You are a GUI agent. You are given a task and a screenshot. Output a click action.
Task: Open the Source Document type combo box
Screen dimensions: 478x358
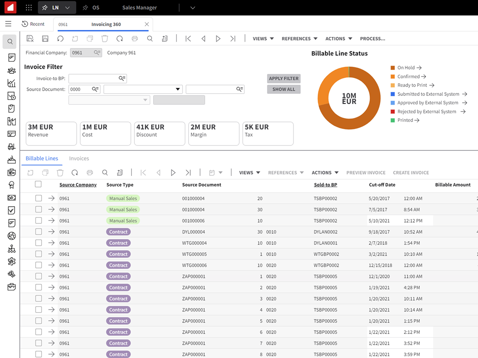coord(143,89)
